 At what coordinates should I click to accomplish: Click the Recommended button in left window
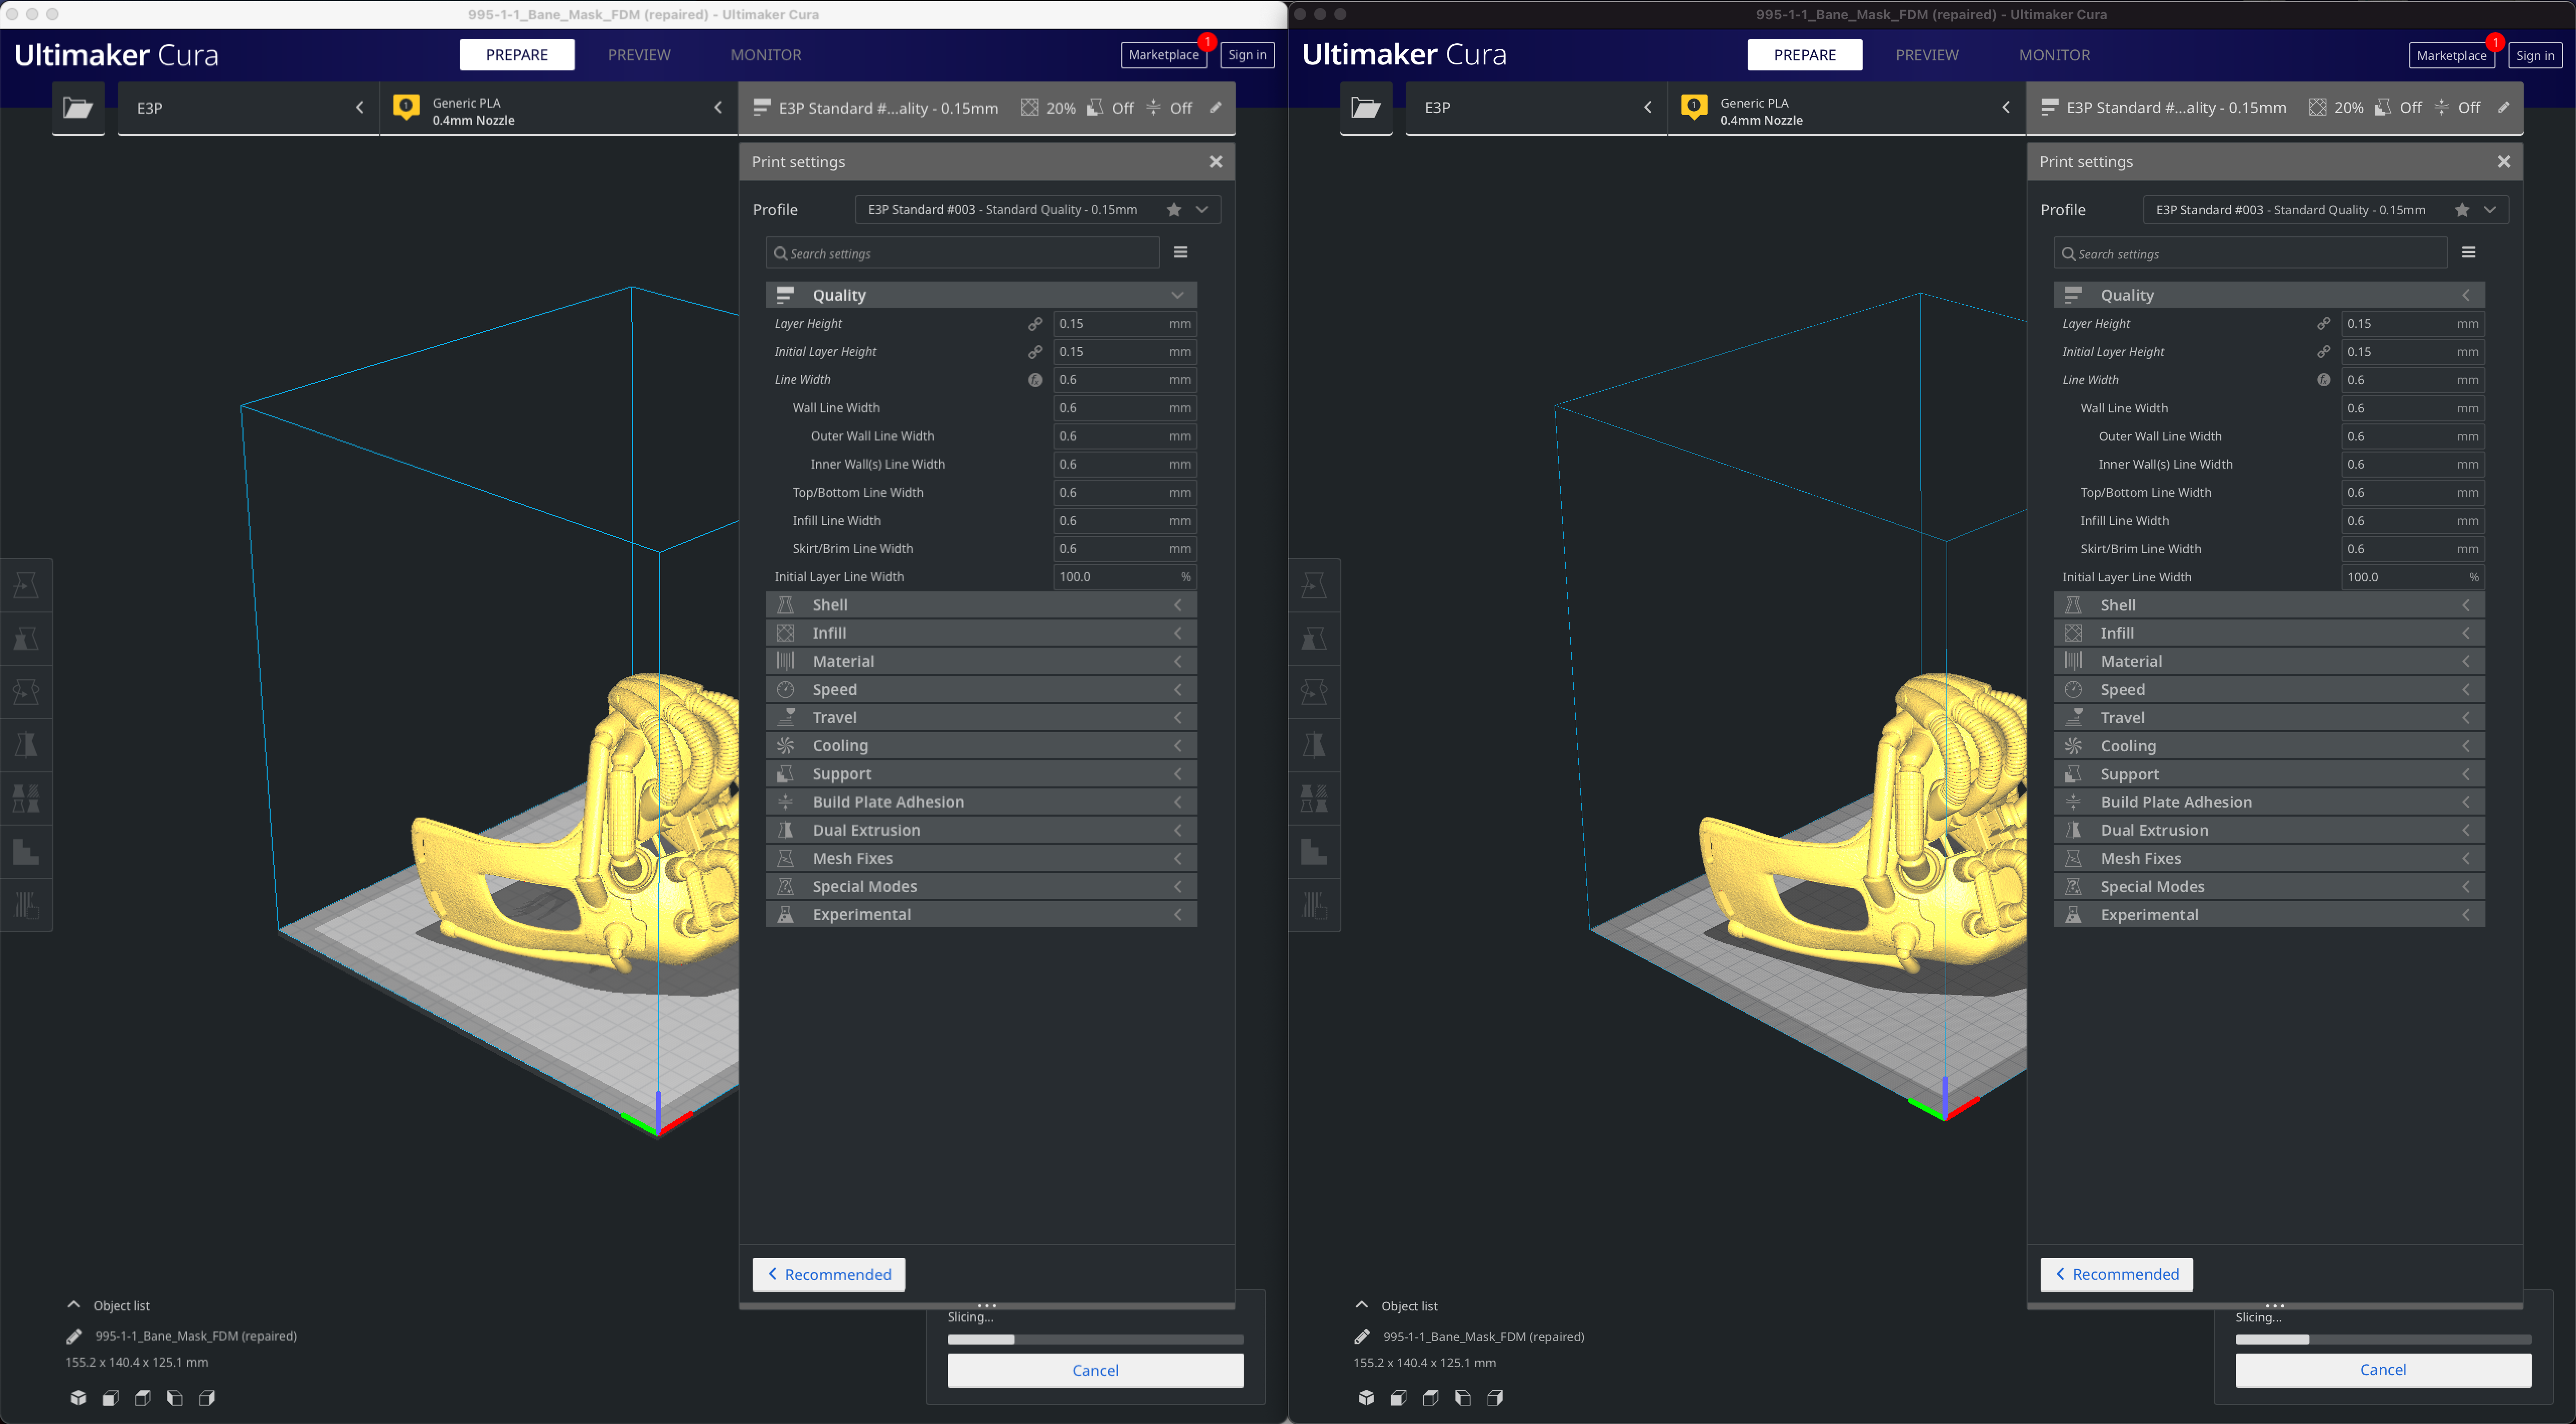[828, 1275]
